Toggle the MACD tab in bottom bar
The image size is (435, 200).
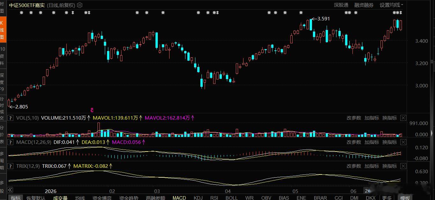(x=179, y=198)
